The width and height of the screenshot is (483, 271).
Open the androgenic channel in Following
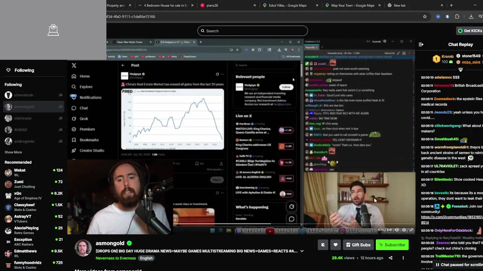tap(33, 141)
